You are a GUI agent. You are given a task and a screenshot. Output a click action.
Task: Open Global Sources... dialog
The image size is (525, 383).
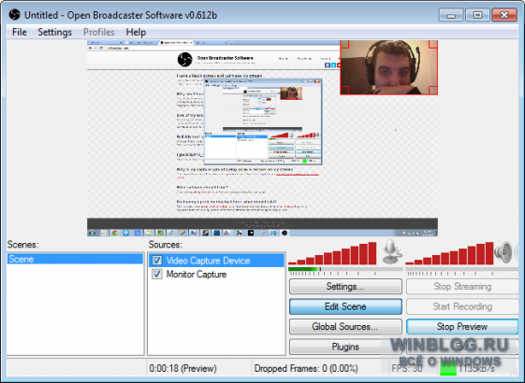pos(345,327)
